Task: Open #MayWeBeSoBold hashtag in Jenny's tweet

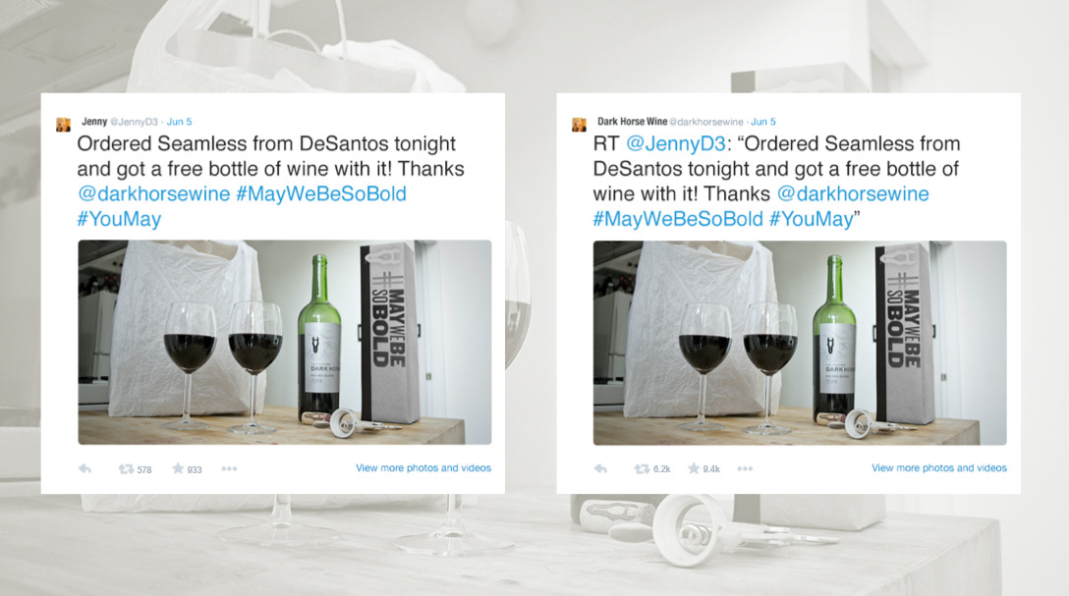Action: click(321, 194)
